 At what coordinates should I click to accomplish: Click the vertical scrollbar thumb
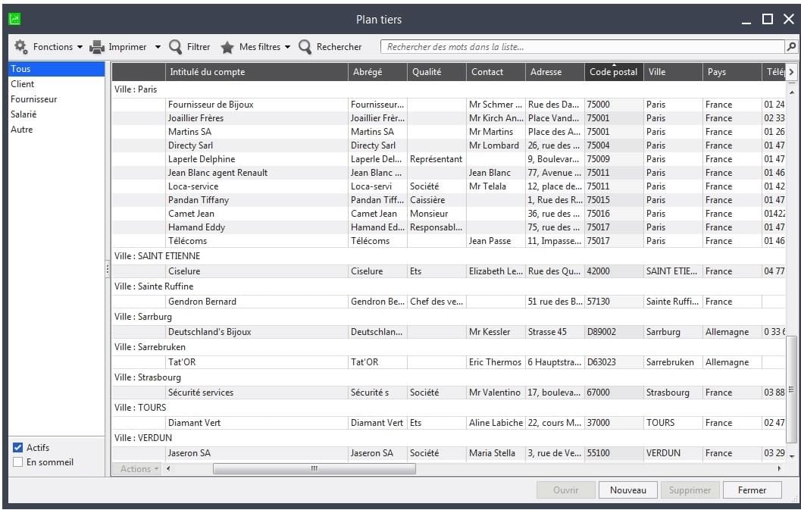[x=791, y=389]
